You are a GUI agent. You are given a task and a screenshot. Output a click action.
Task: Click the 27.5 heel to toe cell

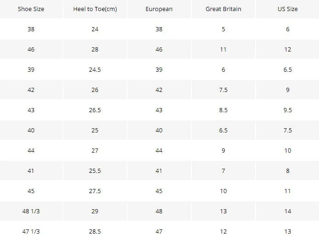pos(95,191)
